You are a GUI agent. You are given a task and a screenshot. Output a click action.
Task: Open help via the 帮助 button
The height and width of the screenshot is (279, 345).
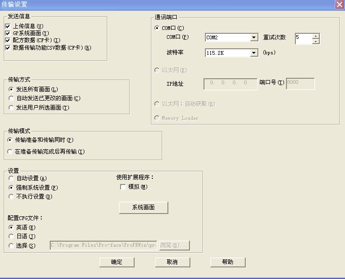[x=228, y=262]
